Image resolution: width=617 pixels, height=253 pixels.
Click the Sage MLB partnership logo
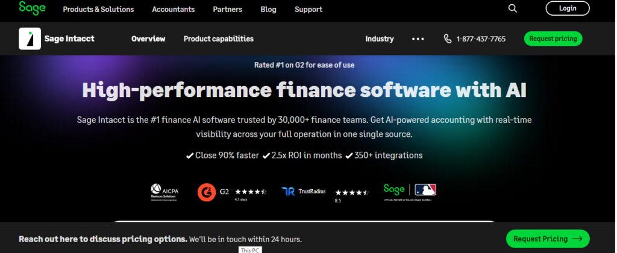[x=410, y=192]
